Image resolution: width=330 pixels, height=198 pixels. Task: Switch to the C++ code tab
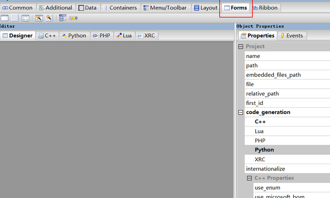47,36
